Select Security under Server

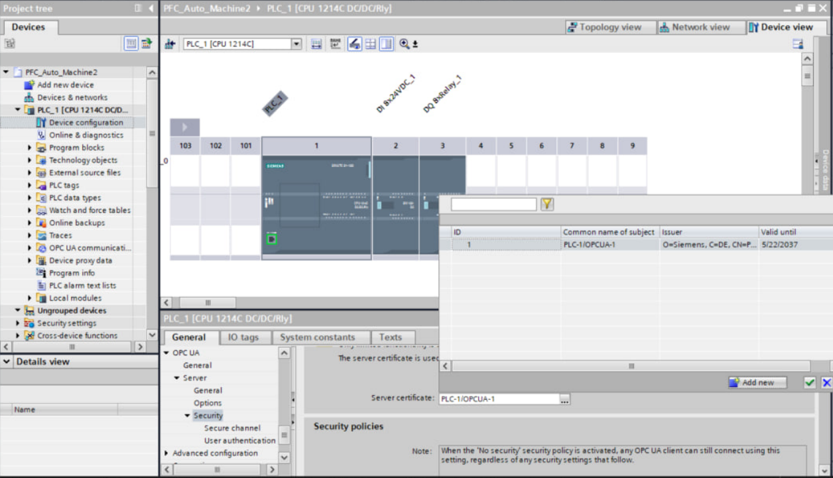pyautogui.click(x=208, y=416)
